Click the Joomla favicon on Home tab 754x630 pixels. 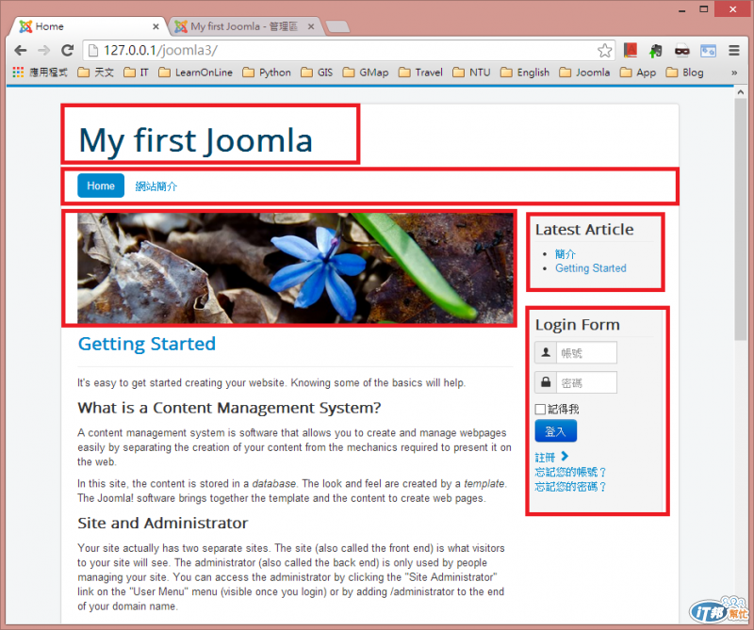click(25, 26)
